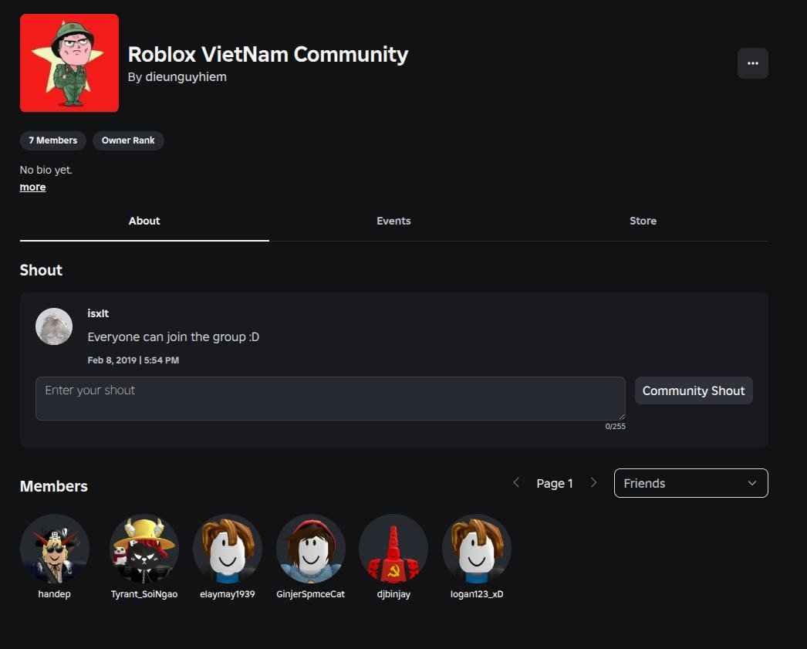Click the No bio yet text

coord(46,170)
